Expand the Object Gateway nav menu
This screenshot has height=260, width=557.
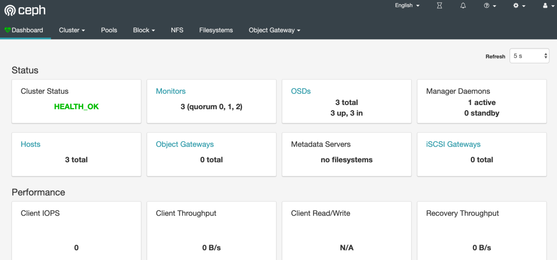[274, 30]
